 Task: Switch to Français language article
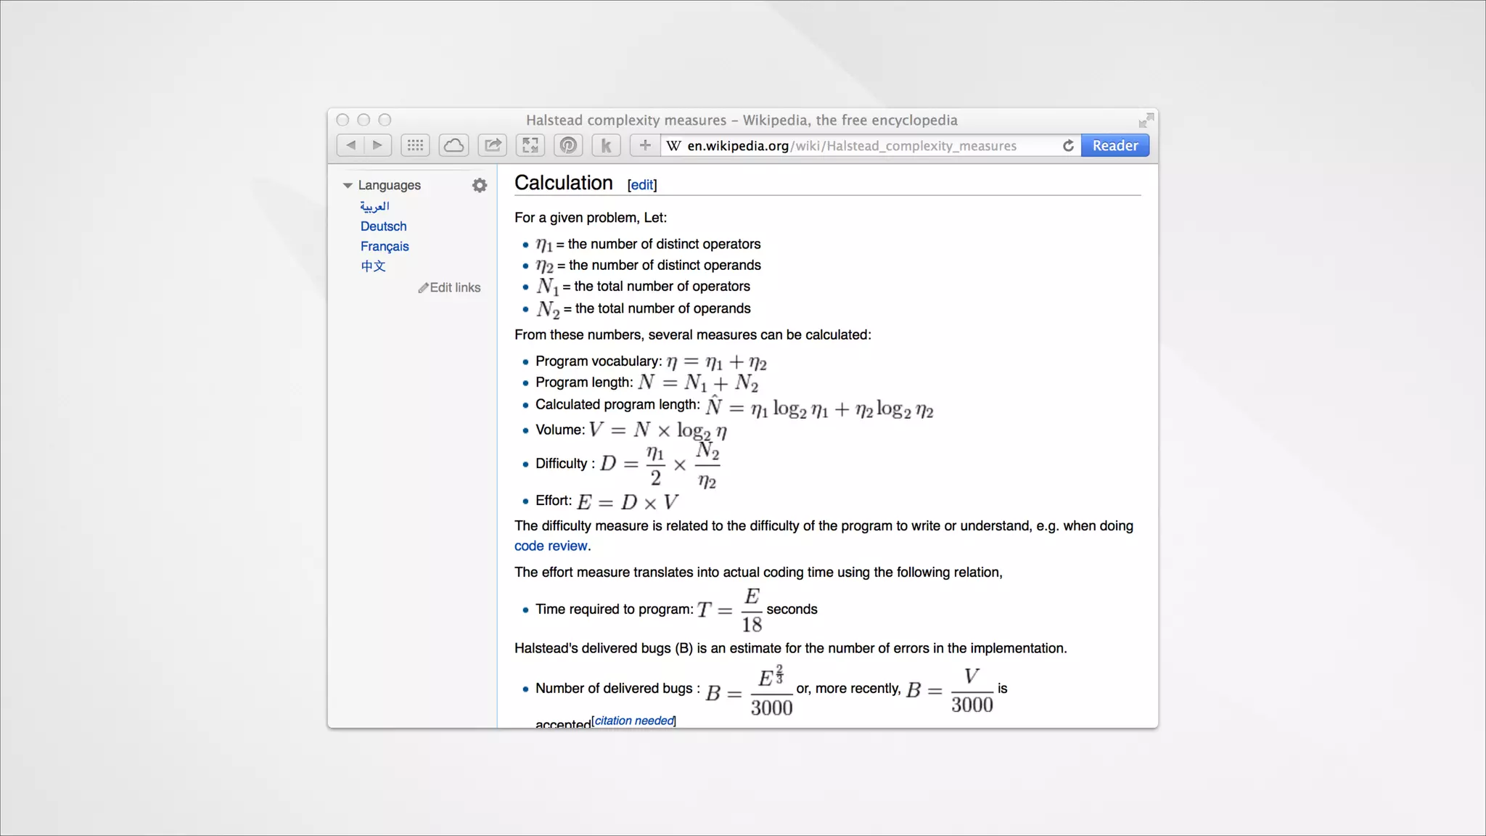click(385, 247)
